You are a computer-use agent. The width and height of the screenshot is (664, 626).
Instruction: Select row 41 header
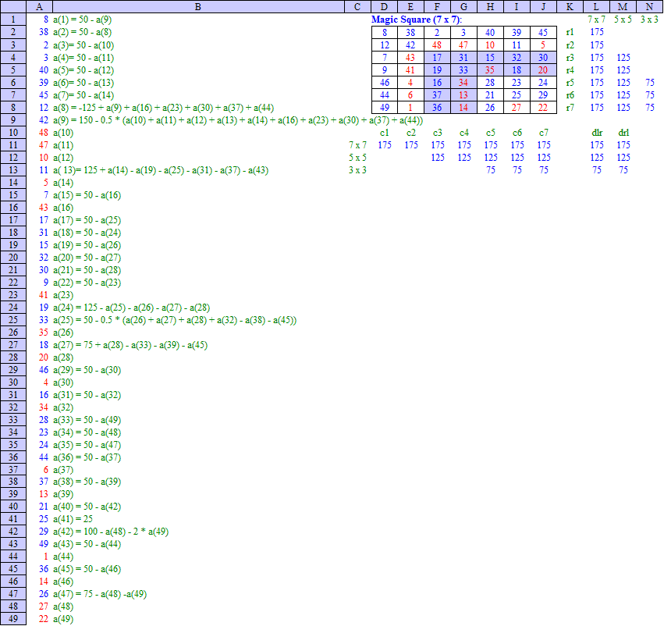[x=13, y=519]
